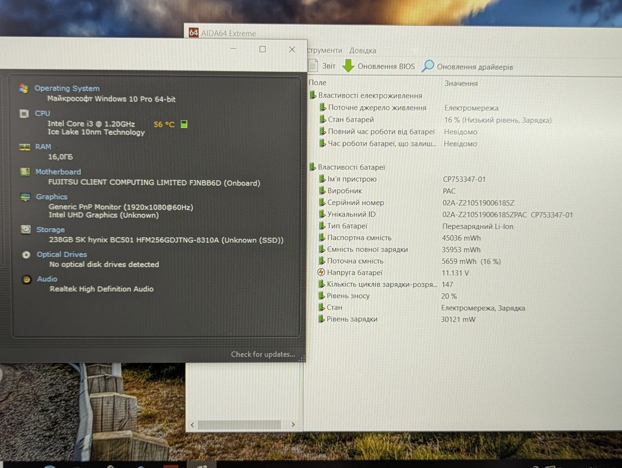Click the value Електромережа, Зарядка
This screenshot has height=468, width=622.
pos(483,308)
